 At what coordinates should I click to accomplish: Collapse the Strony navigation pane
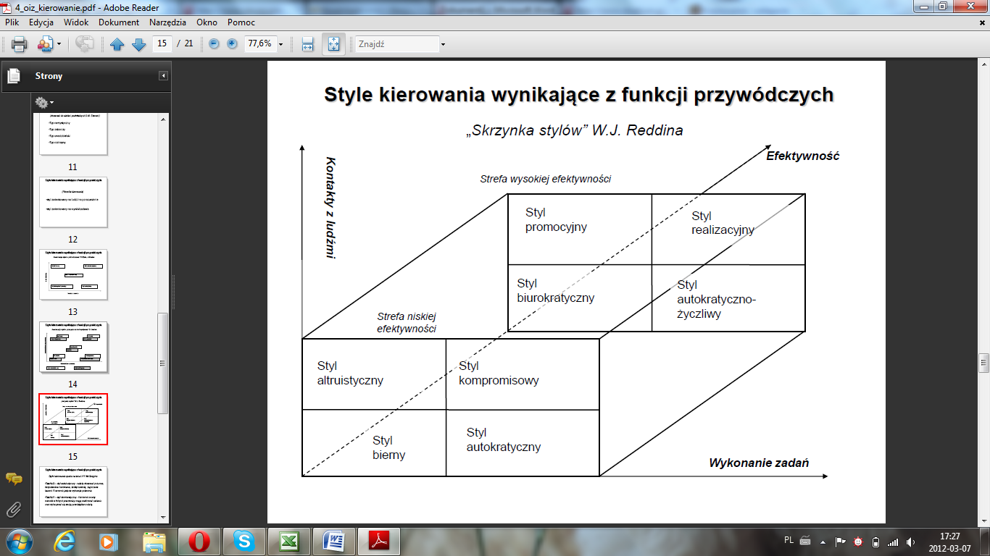pyautogui.click(x=164, y=76)
